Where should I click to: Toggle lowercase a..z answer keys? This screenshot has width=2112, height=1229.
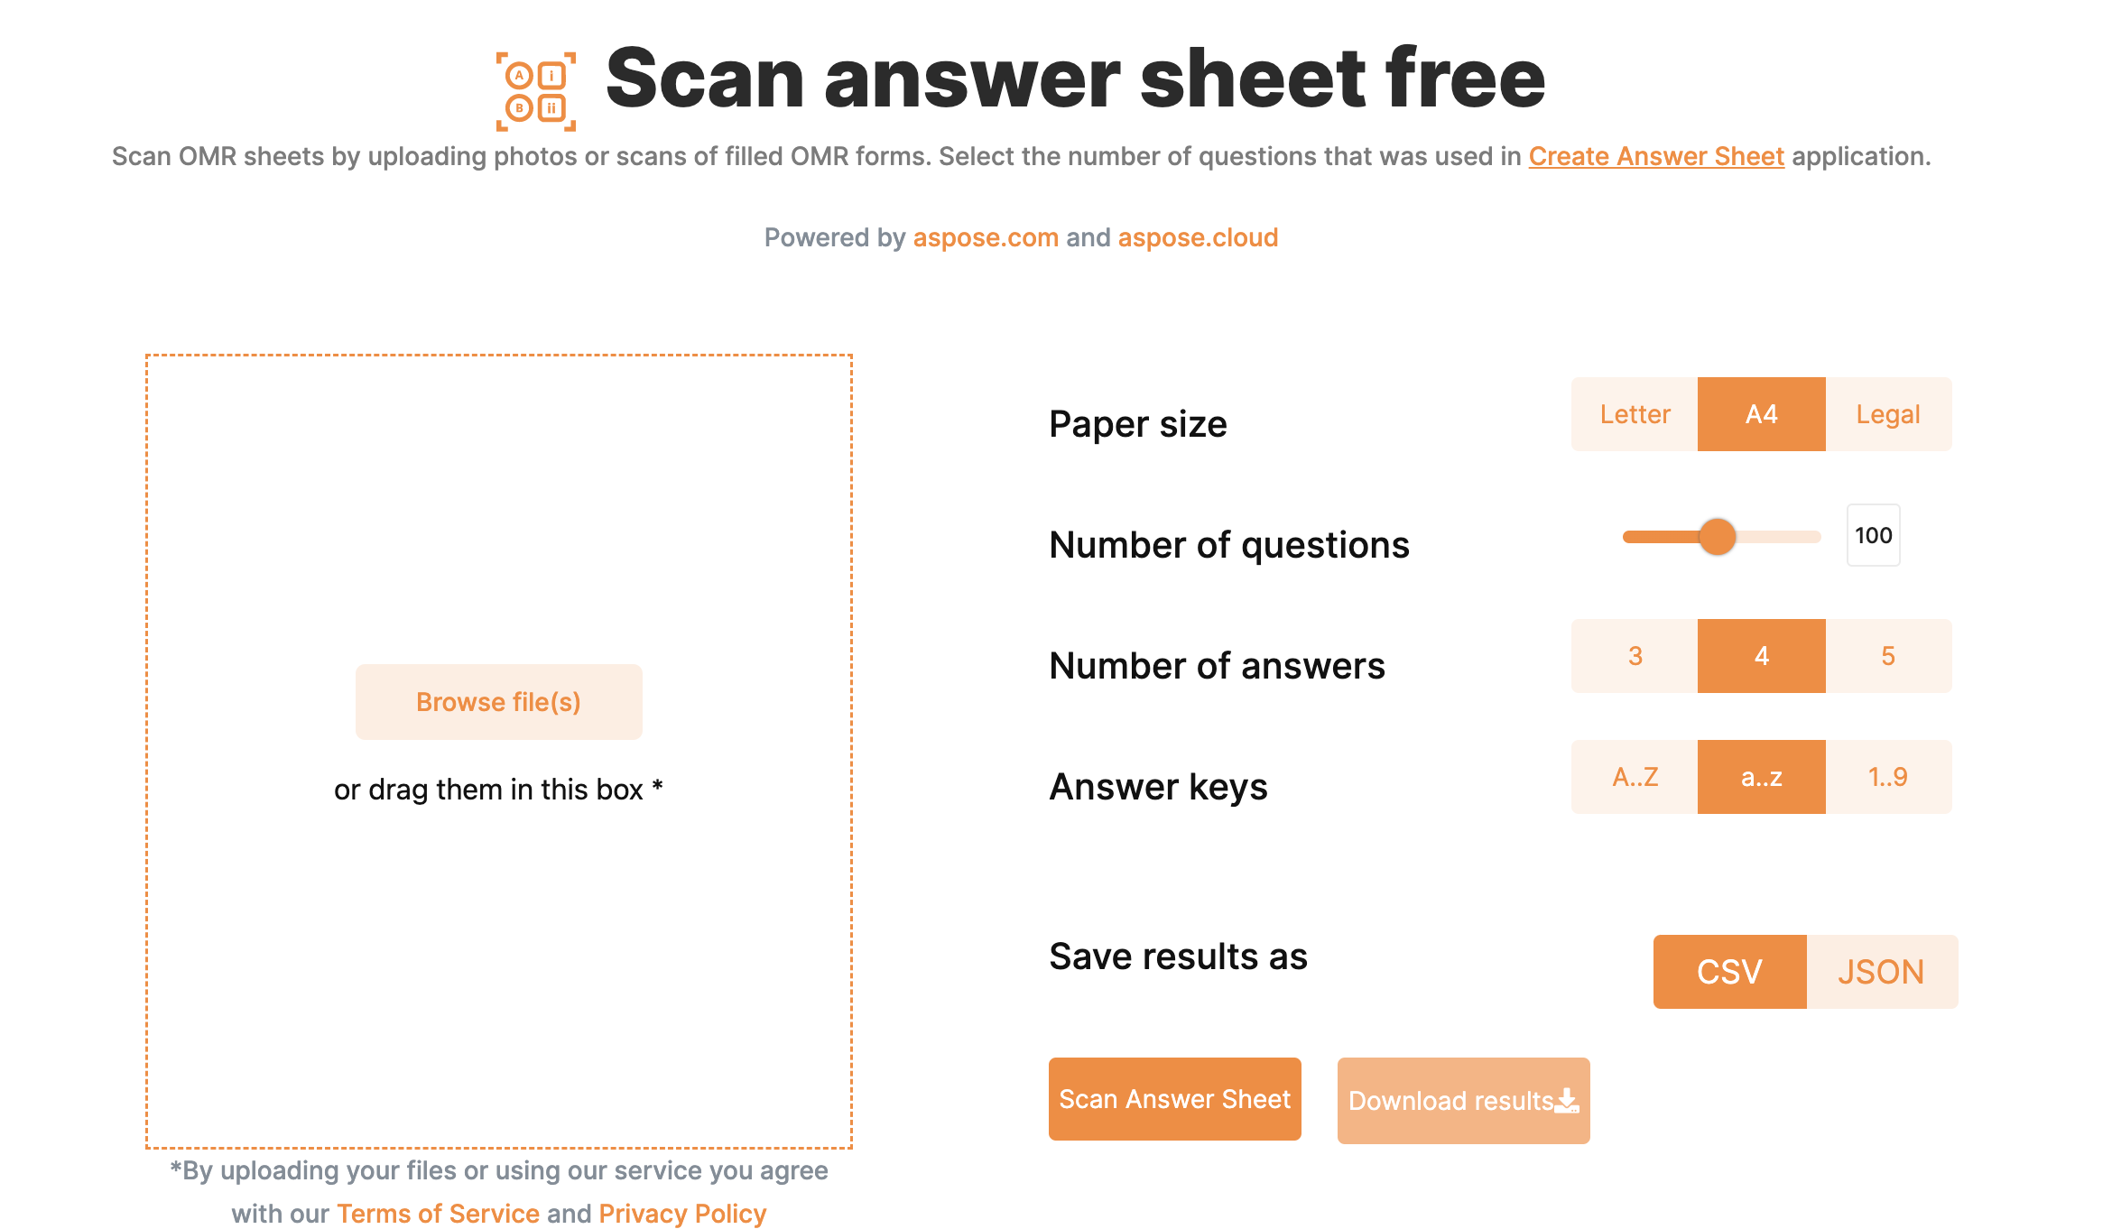click(x=1759, y=777)
